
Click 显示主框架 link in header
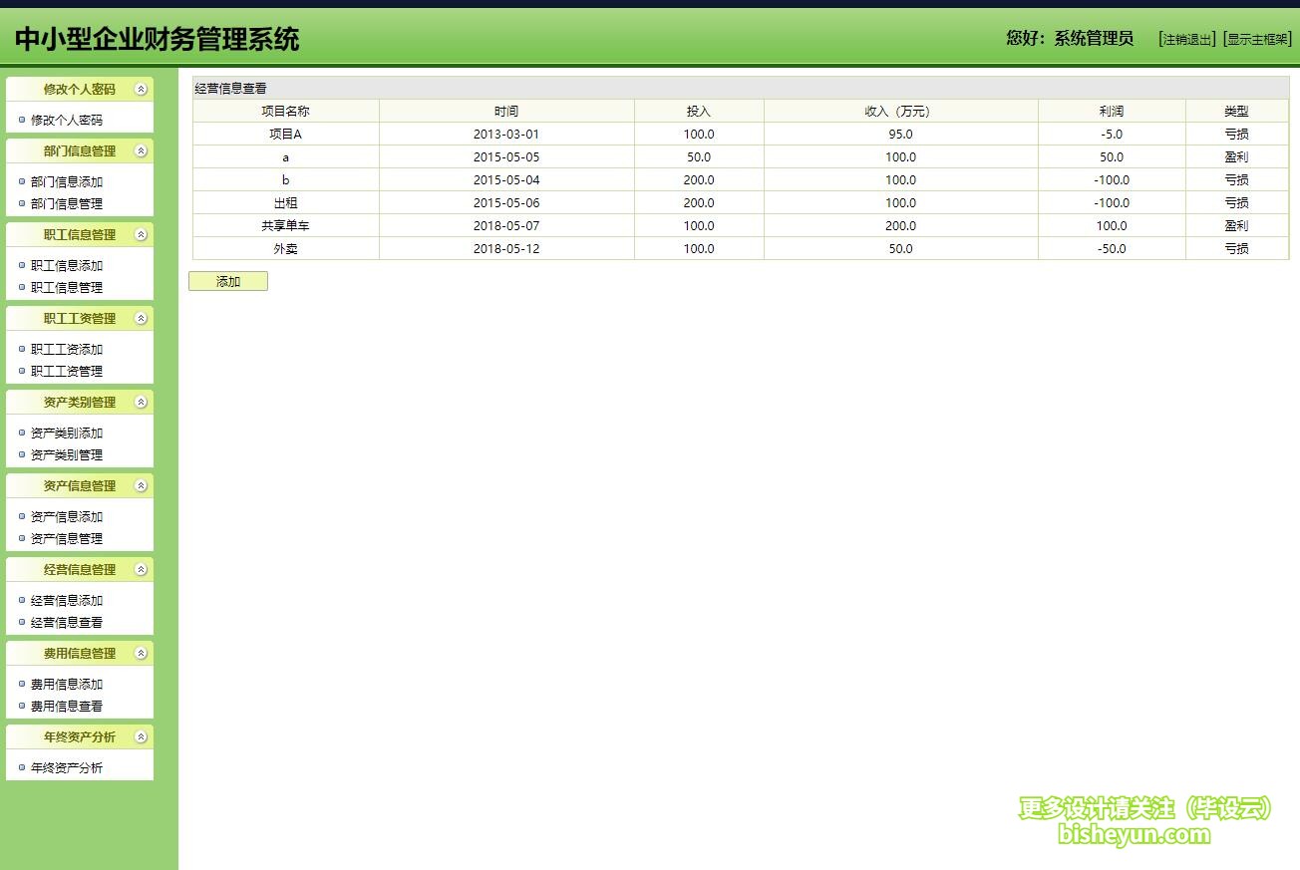[x=1257, y=40]
